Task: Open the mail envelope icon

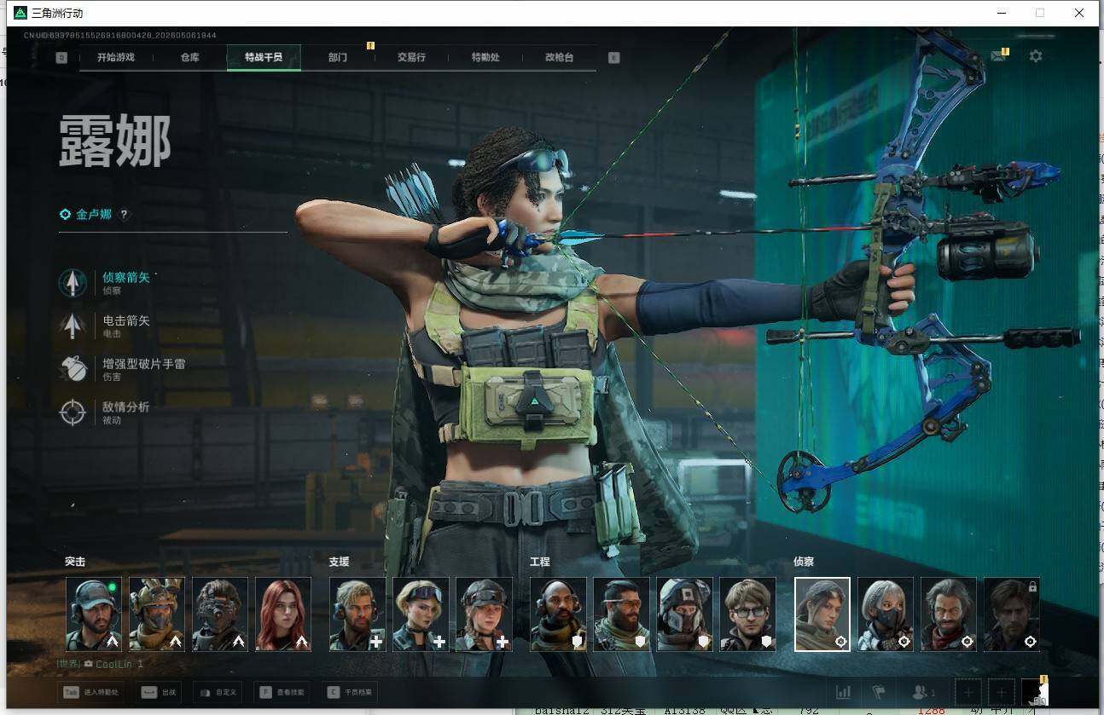Action: [998, 56]
